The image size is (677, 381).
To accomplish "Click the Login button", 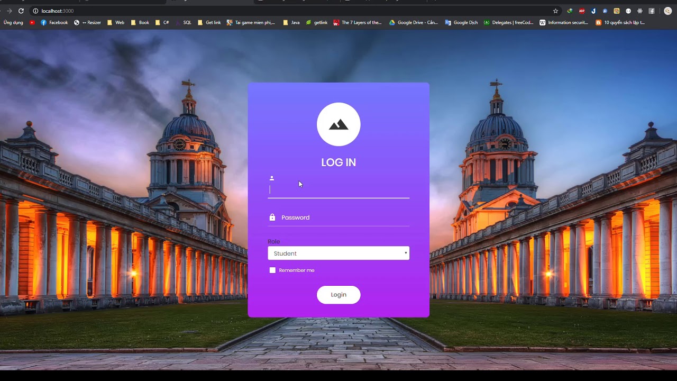I will click(x=338, y=295).
